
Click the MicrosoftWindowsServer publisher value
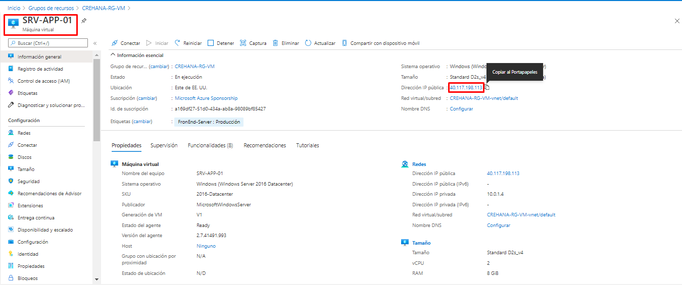[224, 205]
